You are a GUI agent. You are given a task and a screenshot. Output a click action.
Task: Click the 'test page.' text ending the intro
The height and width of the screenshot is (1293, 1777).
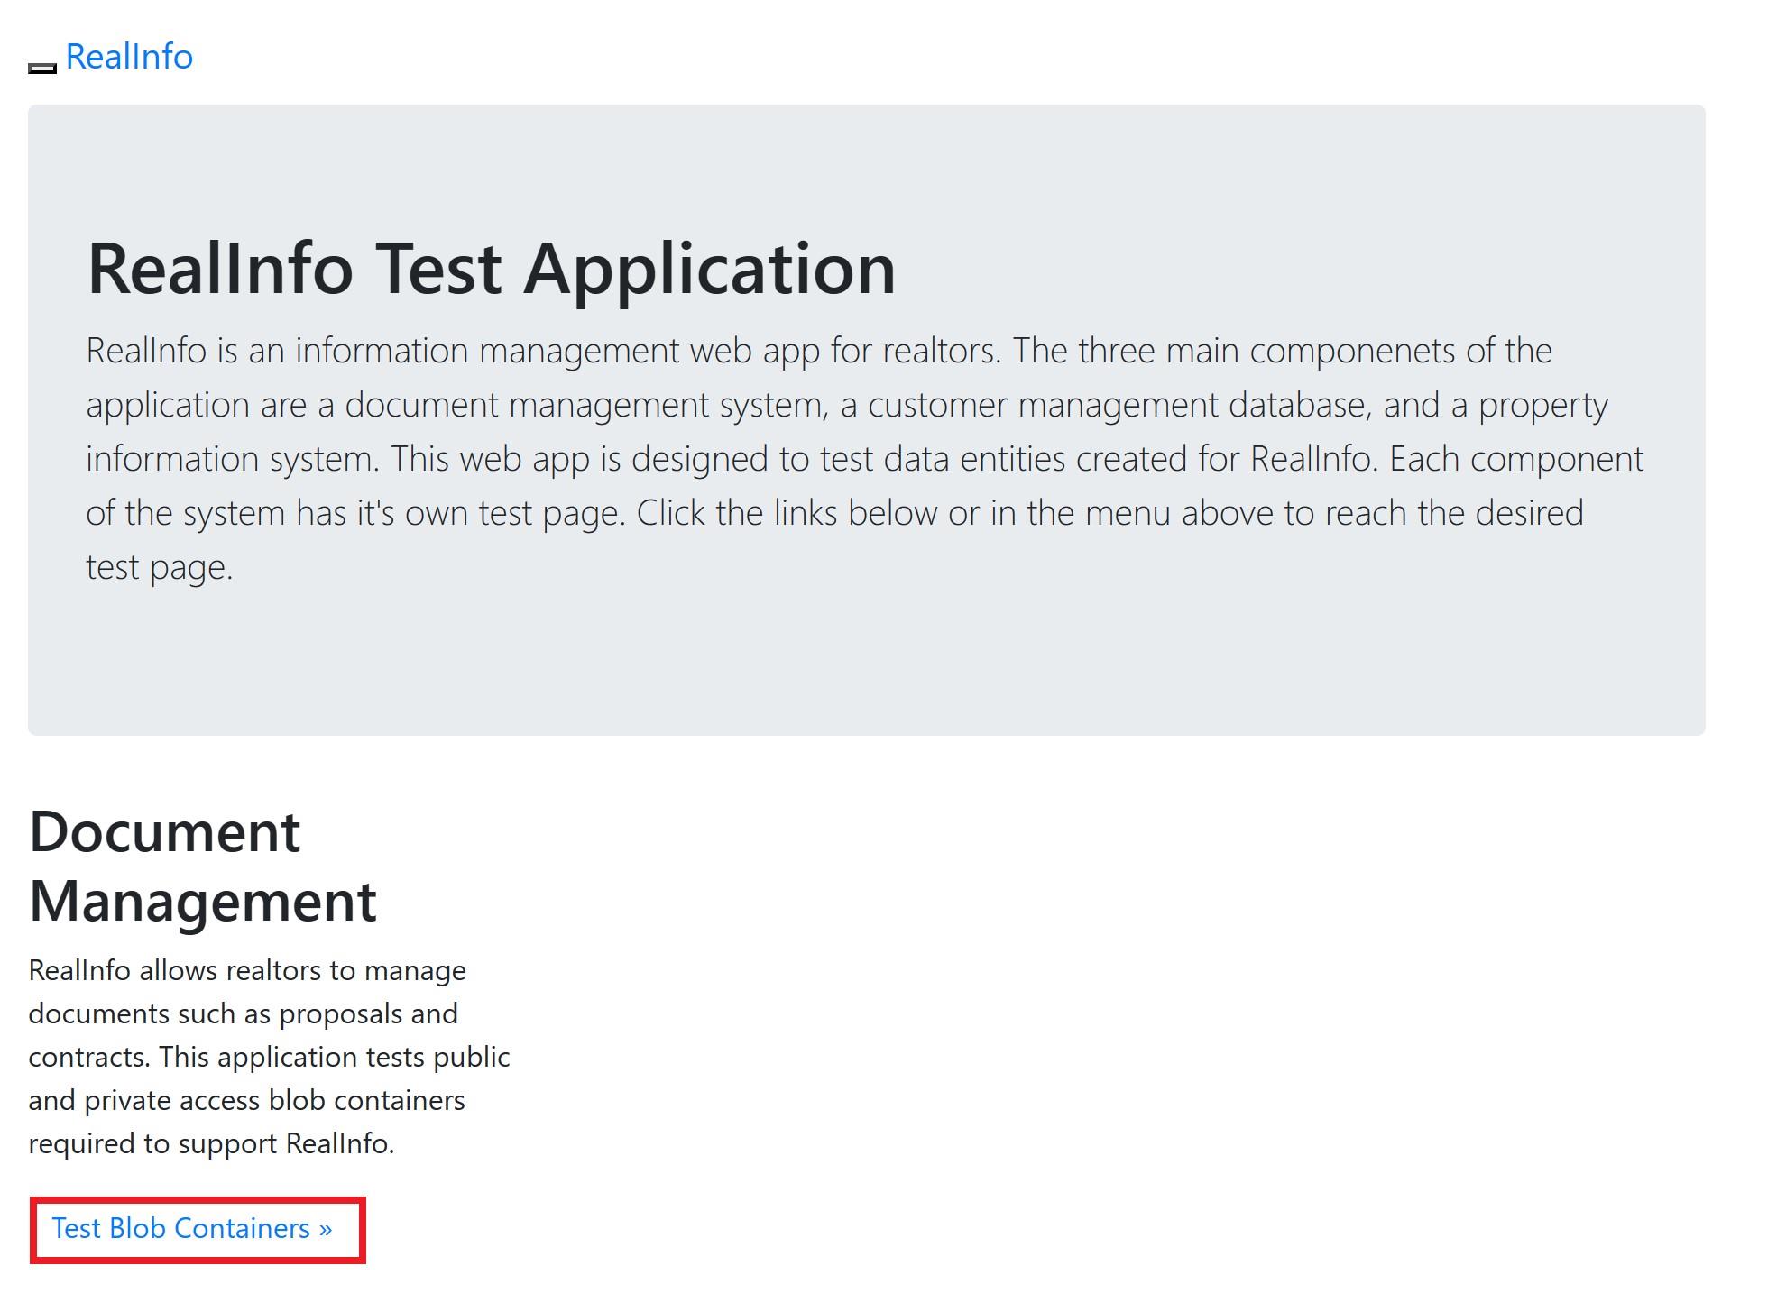click(159, 567)
